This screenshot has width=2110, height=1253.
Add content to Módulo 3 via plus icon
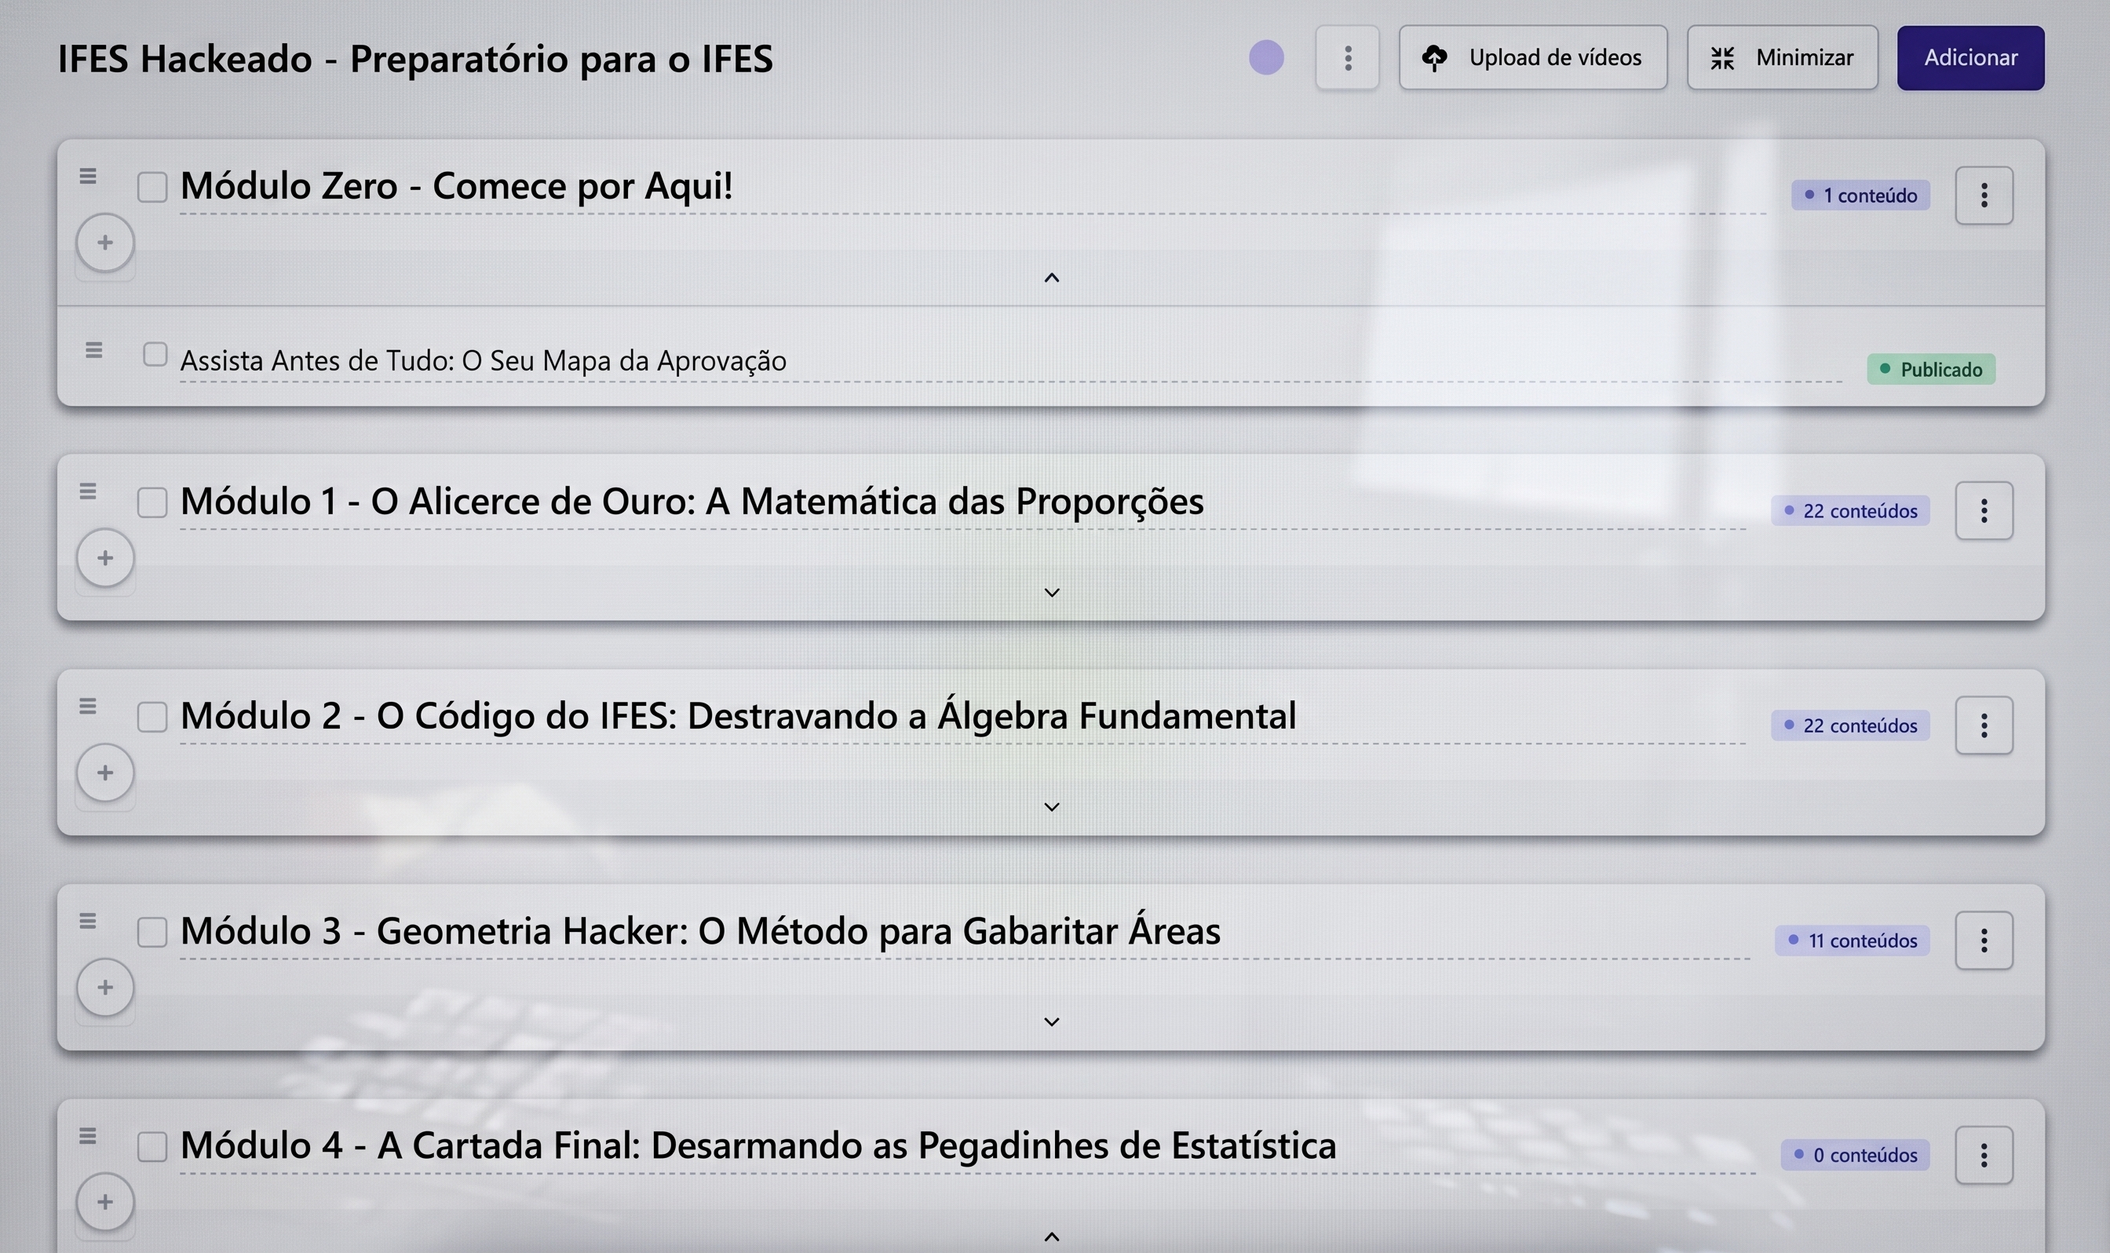104,987
